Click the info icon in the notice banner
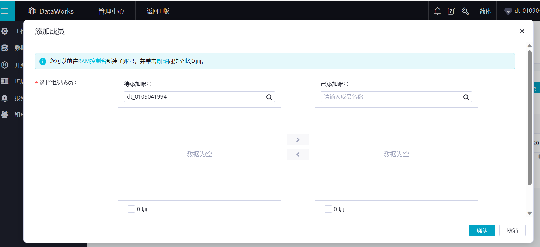 (43, 61)
